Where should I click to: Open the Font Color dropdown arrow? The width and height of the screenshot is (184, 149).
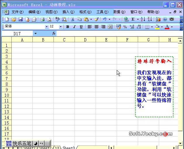[172, 27]
